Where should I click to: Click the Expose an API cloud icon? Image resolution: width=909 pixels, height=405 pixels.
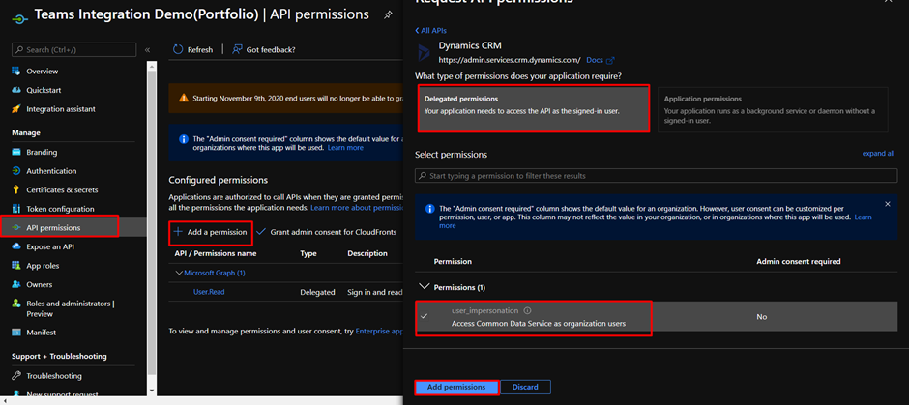pyautogui.click(x=16, y=246)
